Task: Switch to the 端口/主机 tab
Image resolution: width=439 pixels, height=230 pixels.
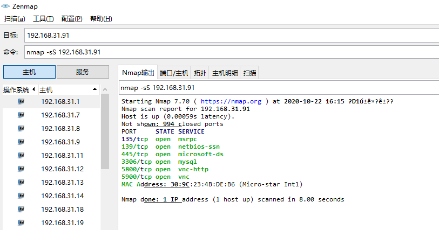Action: coord(173,73)
